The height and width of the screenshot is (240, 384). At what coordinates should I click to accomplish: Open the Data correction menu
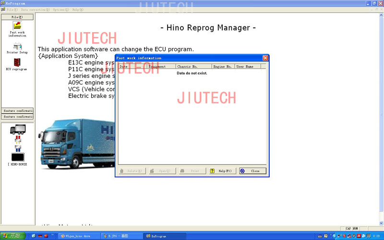coord(35,10)
